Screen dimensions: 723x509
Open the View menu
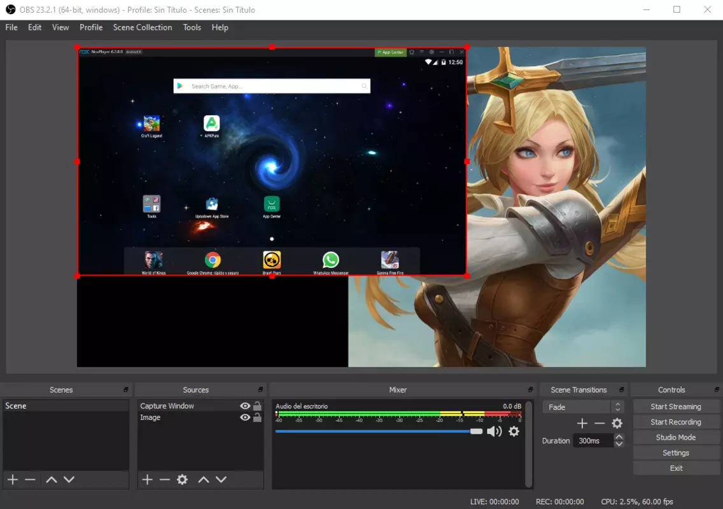(60, 27)
